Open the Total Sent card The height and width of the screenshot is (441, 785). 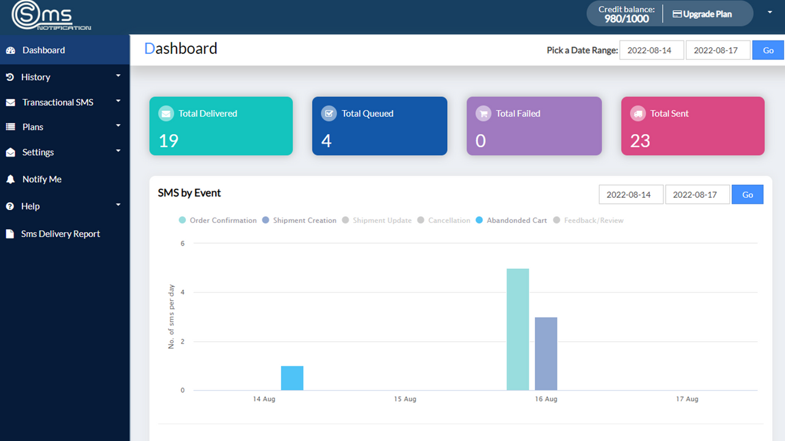(693, 126)
